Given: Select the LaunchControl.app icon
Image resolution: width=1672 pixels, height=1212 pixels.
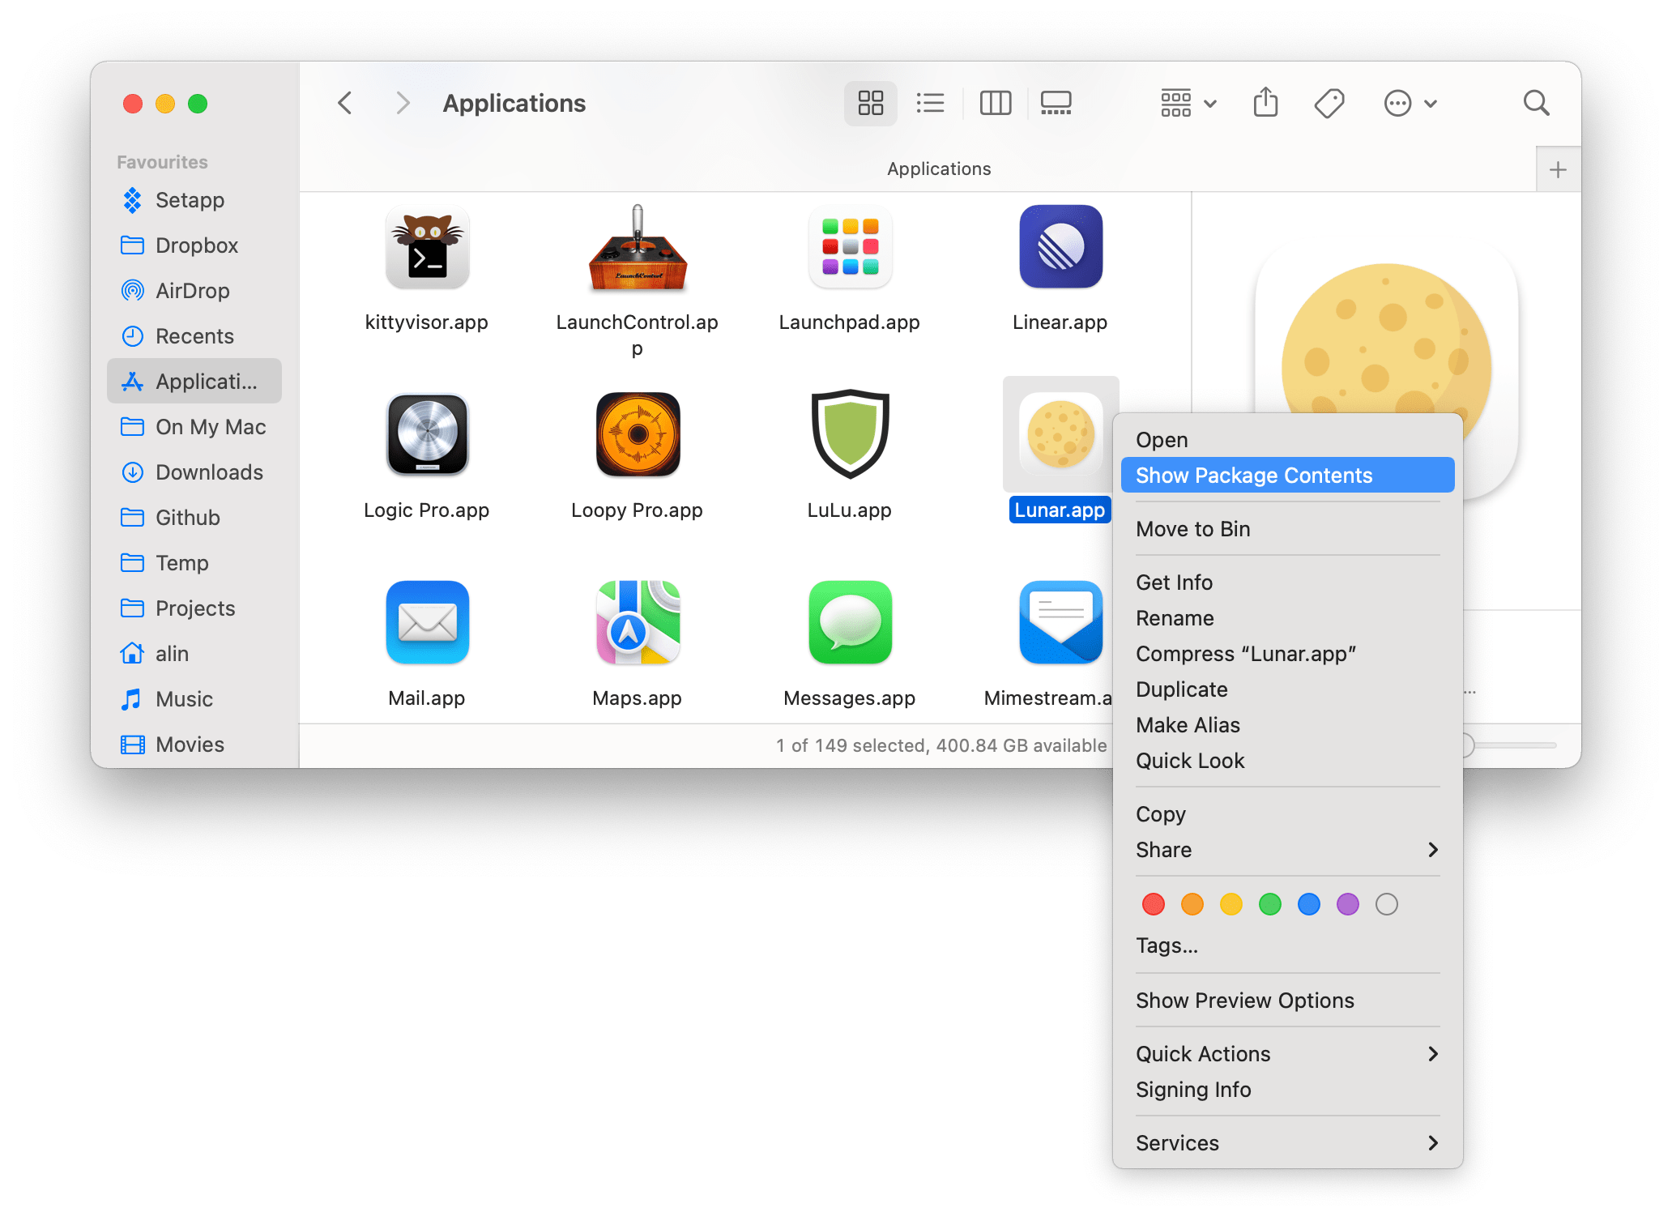Looking at the screenshot, I should pos(638,248).
